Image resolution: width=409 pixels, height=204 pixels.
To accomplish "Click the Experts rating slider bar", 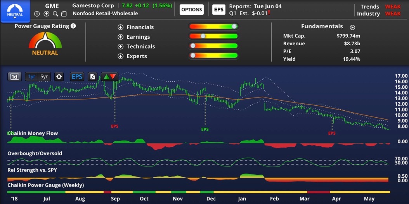I will (213, 56).
